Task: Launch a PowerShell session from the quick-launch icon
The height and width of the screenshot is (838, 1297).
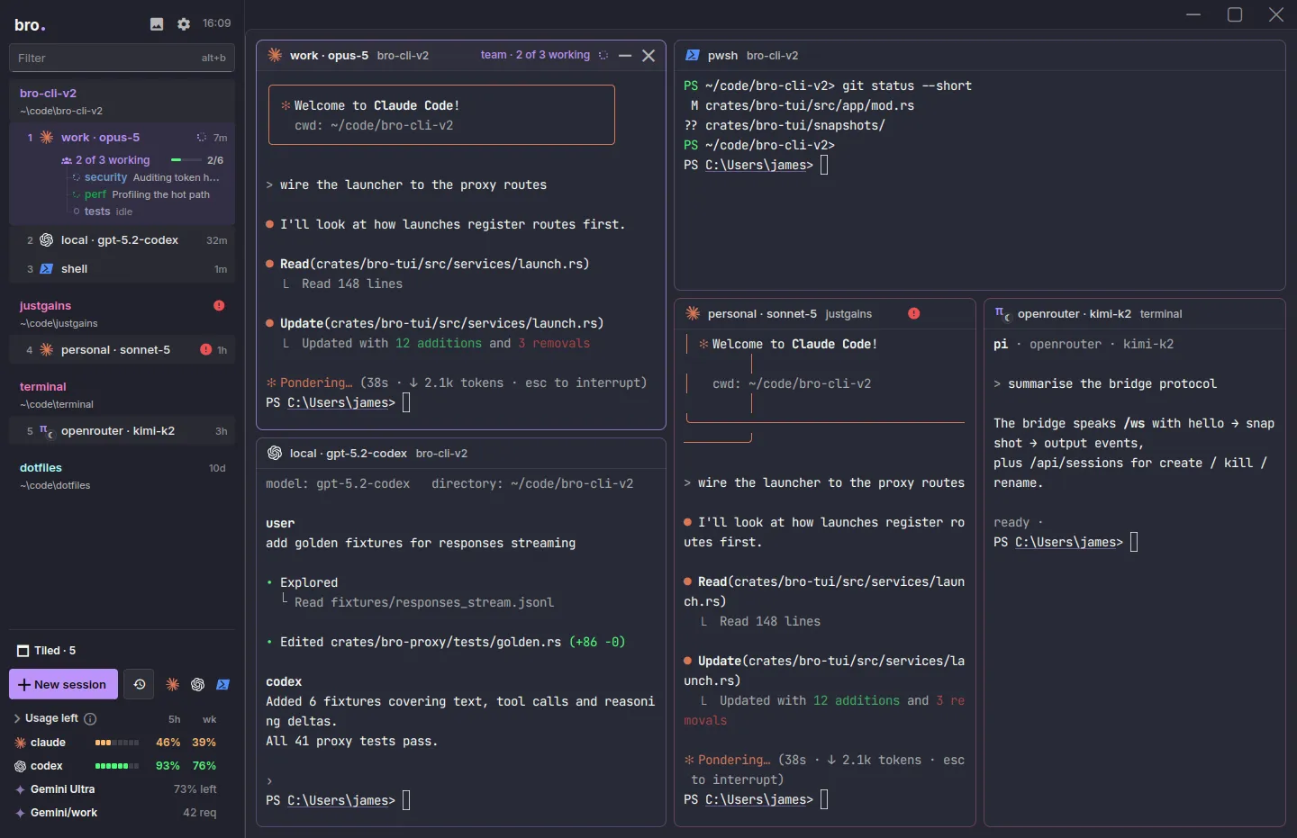Action: (223, 685)
